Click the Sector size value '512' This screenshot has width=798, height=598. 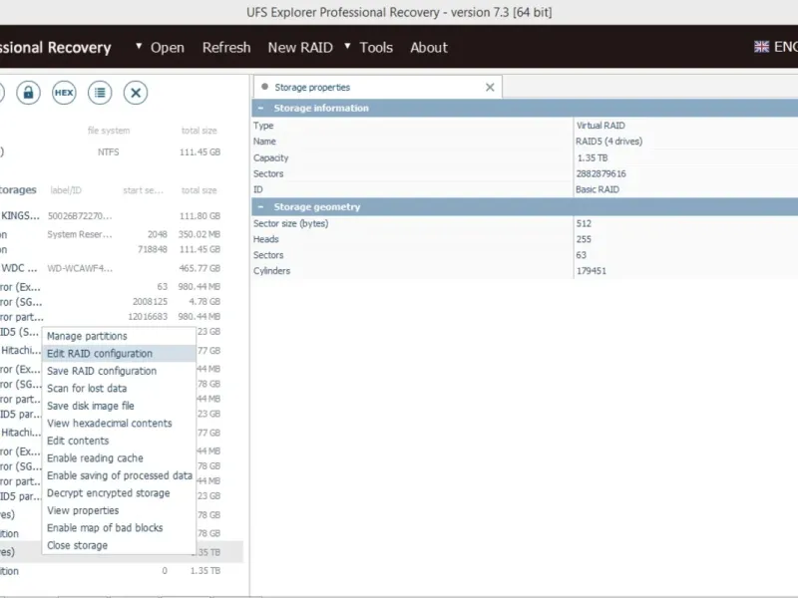[x=584, y=223]
